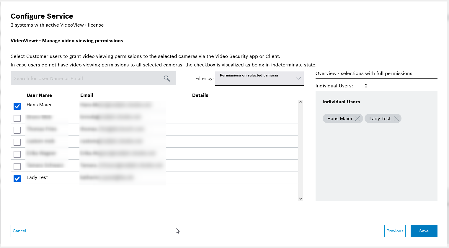Viewport: 449px width, 248px height.
Task: Click the user list vertical scrollbar track
Action: pos(301,148)
